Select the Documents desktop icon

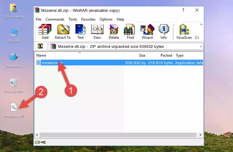[14, 11]
